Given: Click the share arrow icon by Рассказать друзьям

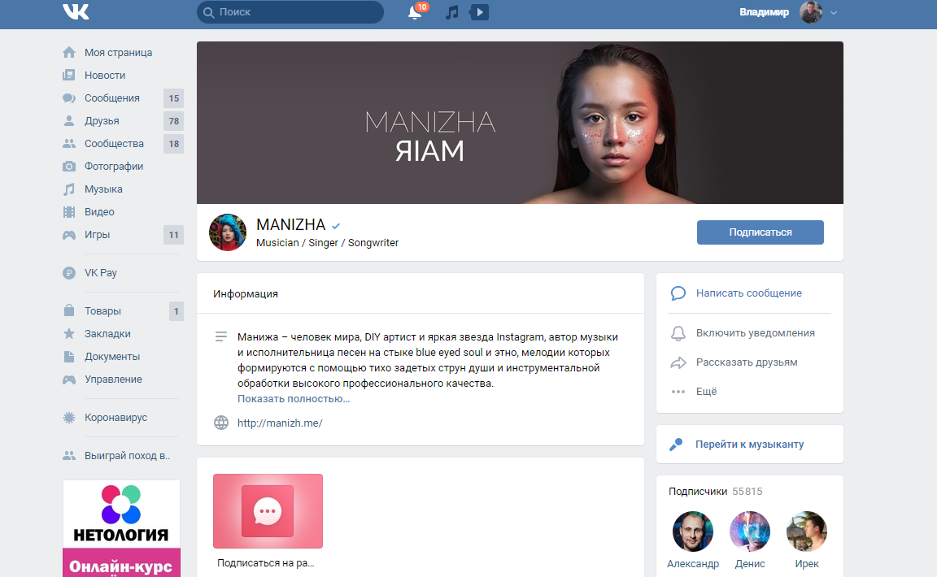Looking at the screenshot, I should 678,362.
